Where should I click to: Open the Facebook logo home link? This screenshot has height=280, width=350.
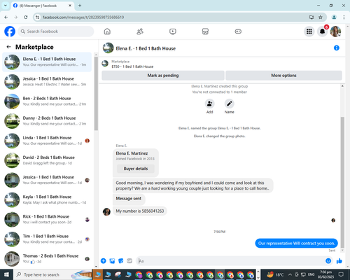click(10, 31)
